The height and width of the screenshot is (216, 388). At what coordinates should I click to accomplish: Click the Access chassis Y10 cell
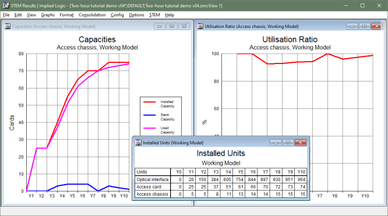coord(301,194)
